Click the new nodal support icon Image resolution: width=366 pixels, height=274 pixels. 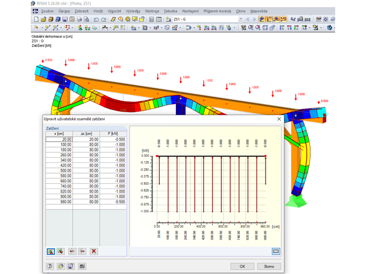(80, 28)
